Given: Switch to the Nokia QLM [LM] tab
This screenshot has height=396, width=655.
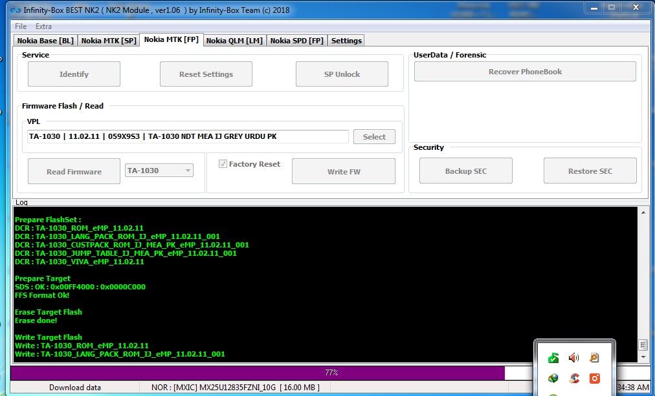Looking at the screenshot, I should tap(234, 41).
